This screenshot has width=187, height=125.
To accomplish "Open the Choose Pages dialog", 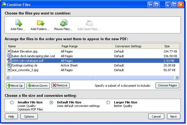I will click(x=167, y=86).
